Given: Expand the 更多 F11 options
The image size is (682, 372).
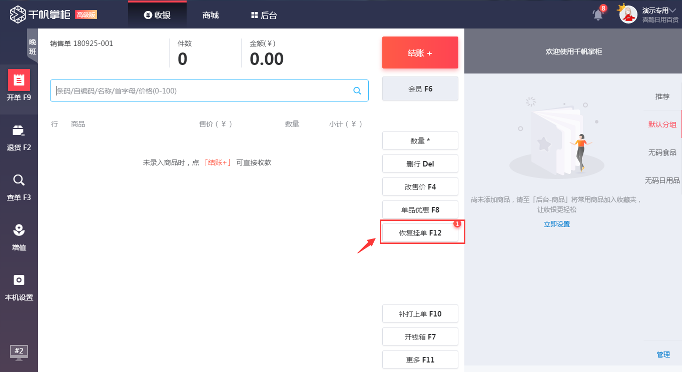Looking at the screenshot, I should tap(420, 359).
